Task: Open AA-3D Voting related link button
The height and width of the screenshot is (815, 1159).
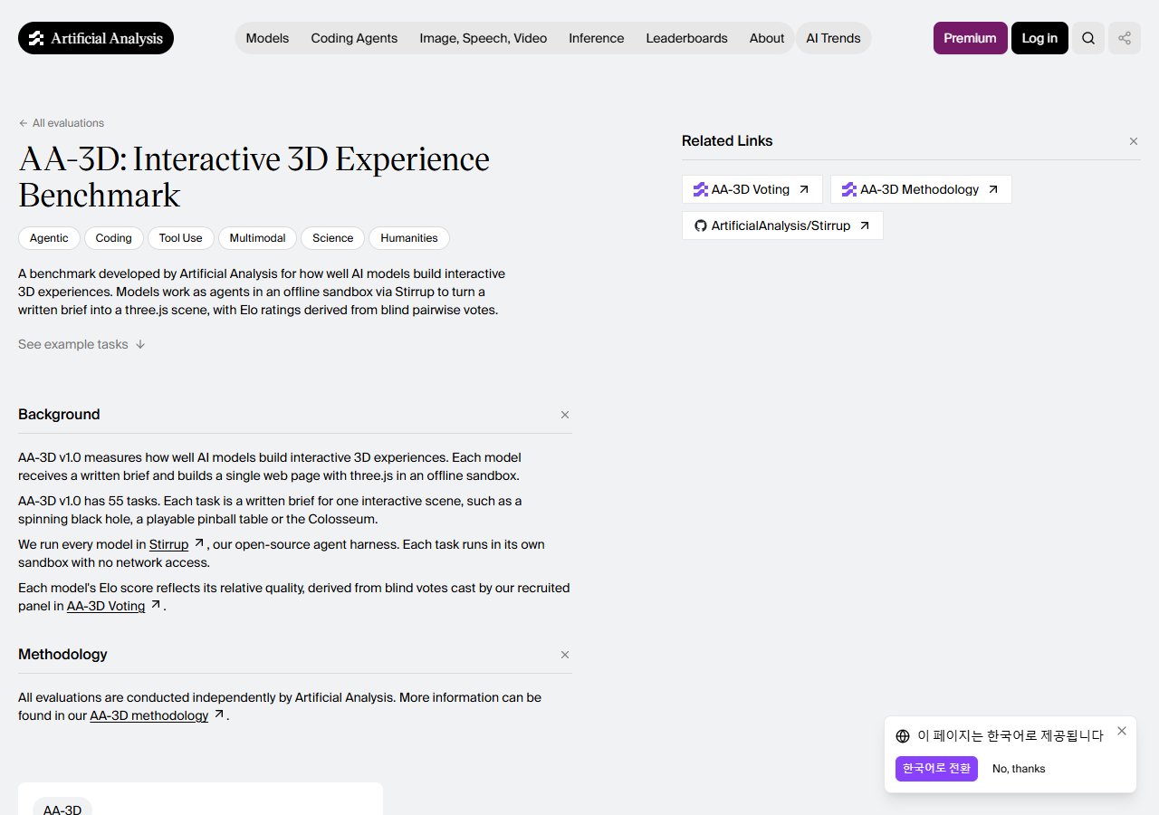Action: point(752,189)
